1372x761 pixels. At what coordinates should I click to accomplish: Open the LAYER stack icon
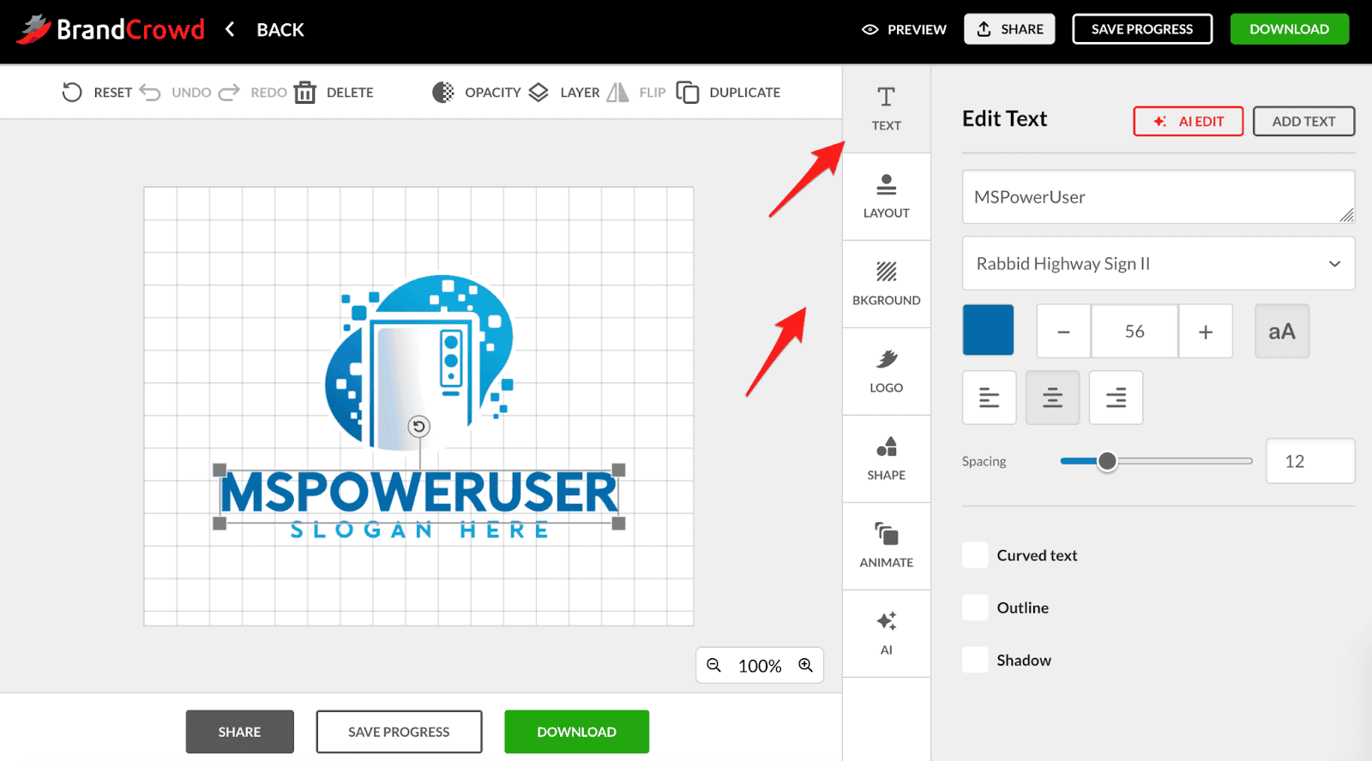click(539, 93)
